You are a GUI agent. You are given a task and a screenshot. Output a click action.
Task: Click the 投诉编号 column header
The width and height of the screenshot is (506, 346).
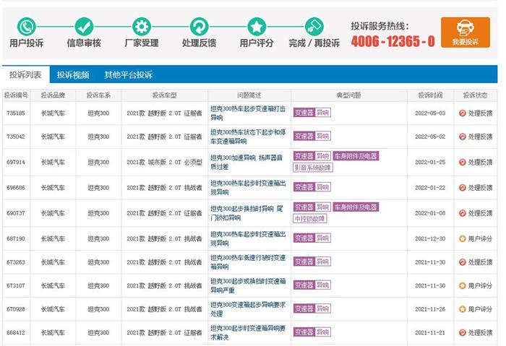16,95
